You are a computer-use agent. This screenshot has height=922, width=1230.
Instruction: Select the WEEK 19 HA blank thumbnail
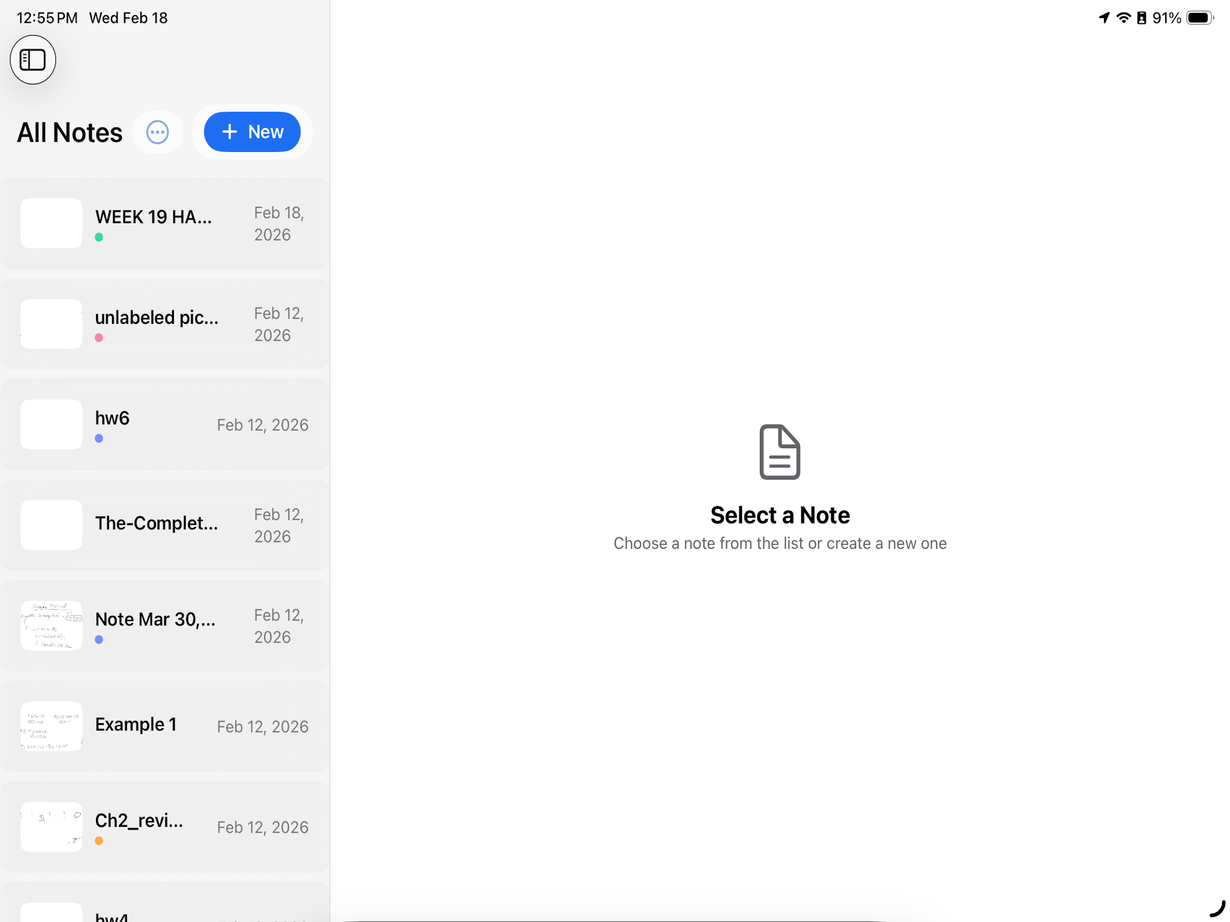click(x=51, y=223)
